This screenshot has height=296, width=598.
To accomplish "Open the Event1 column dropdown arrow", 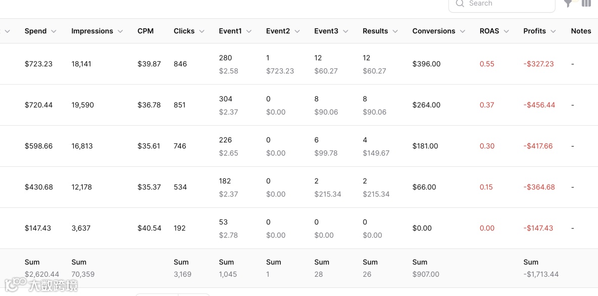I will pyautogui.click(x=249, y=31).
